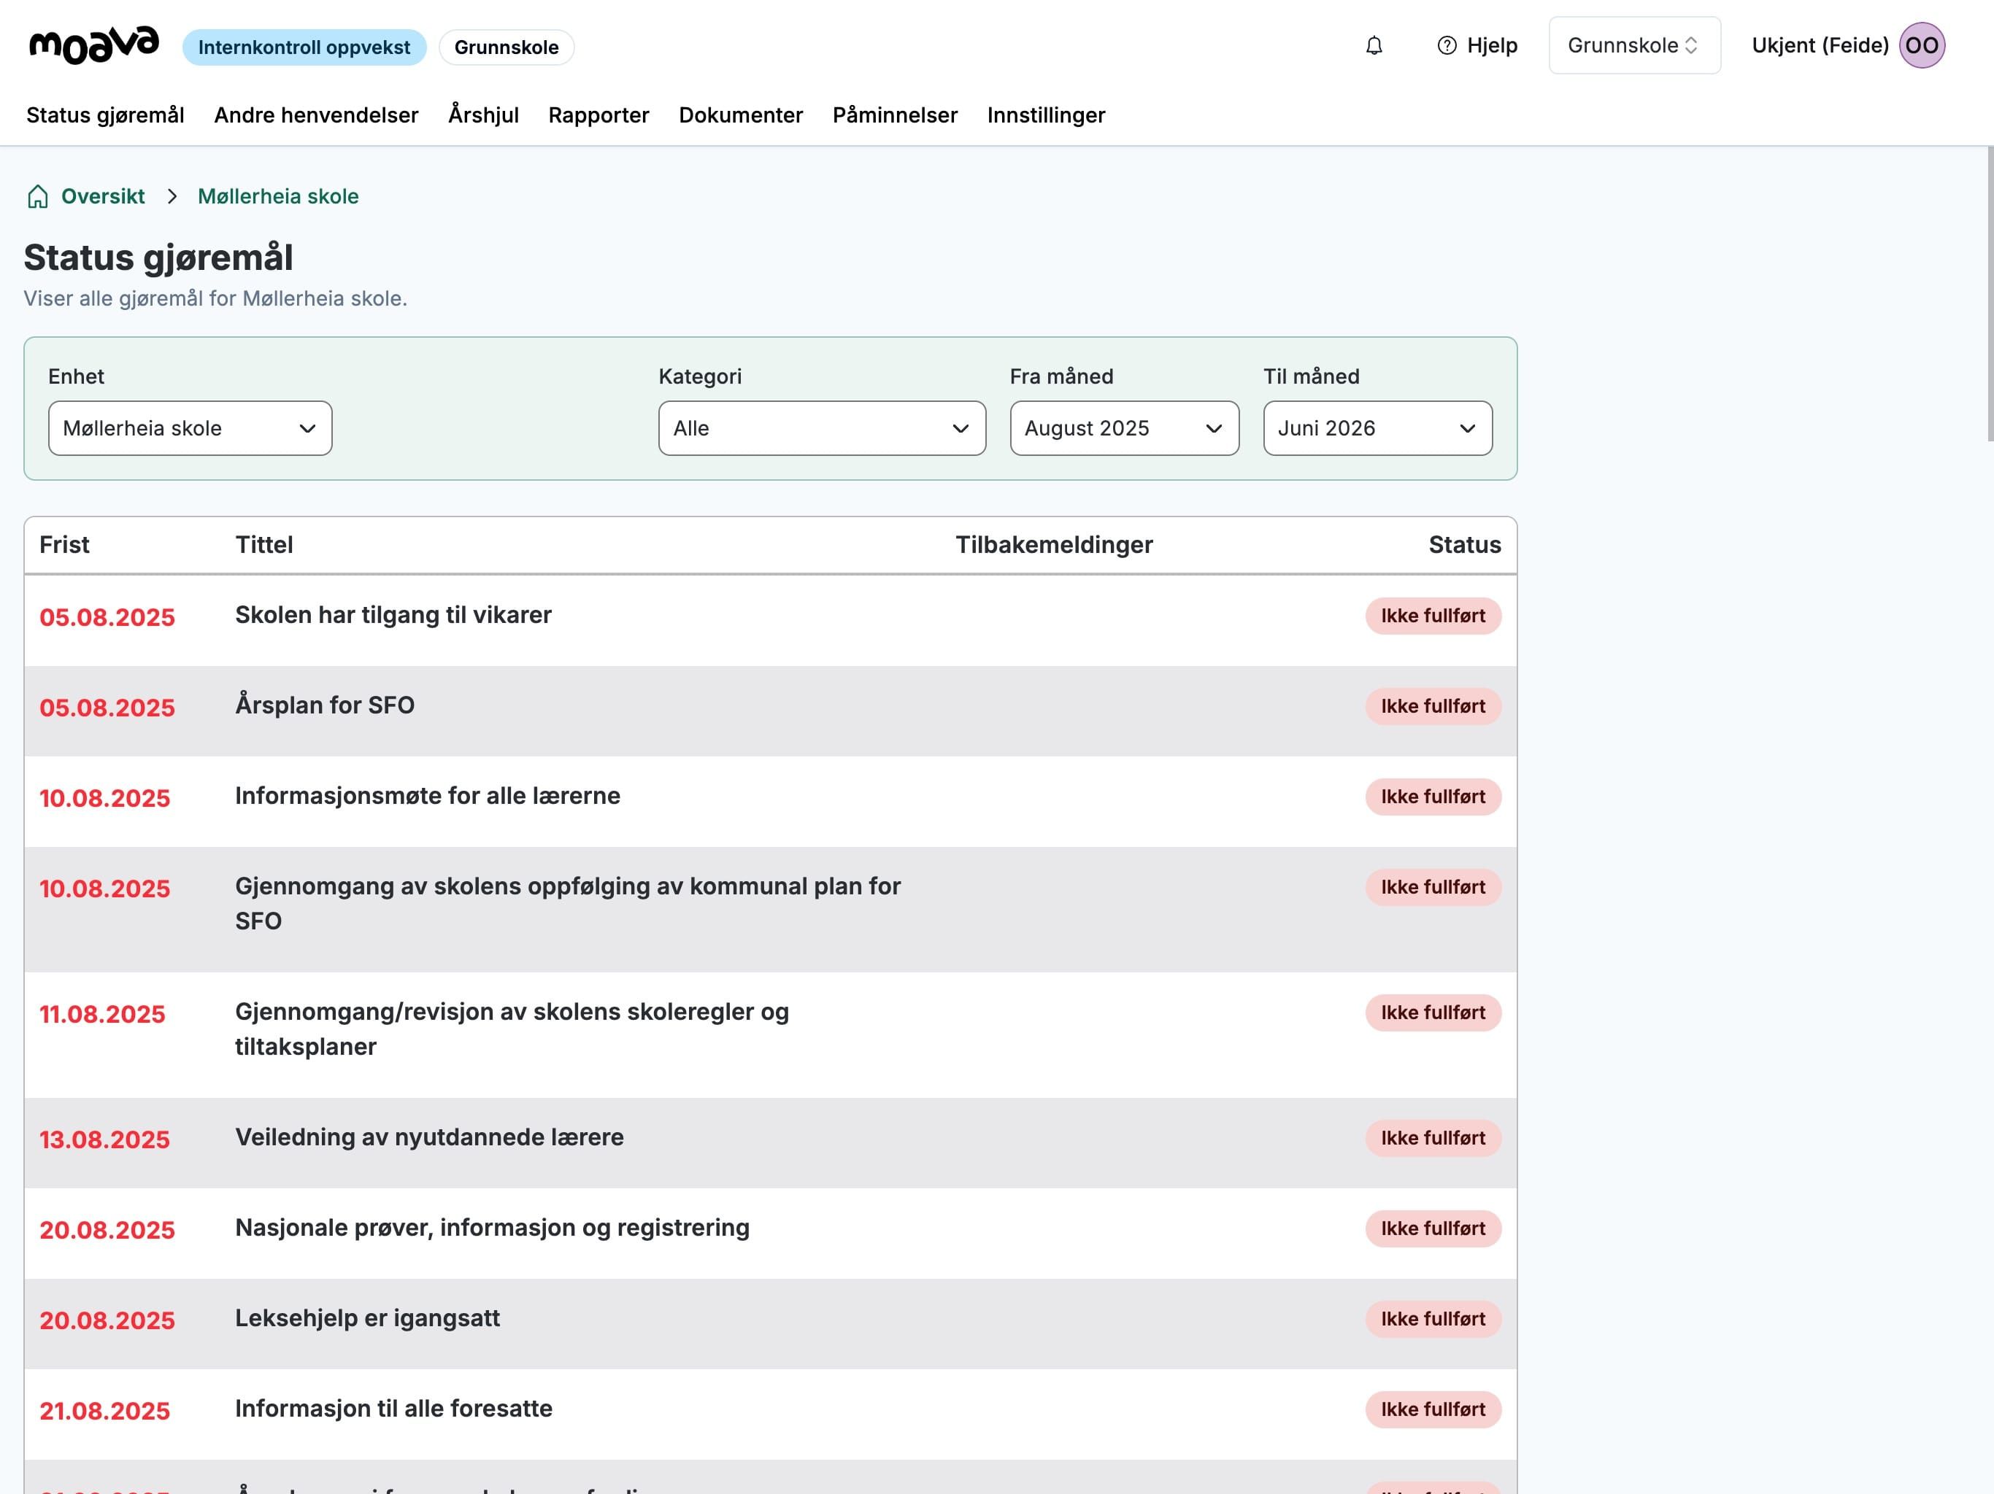Click the home icon in breadcrumb
This screenshot has width=1994, height=1494.
(x=37, y=196)
